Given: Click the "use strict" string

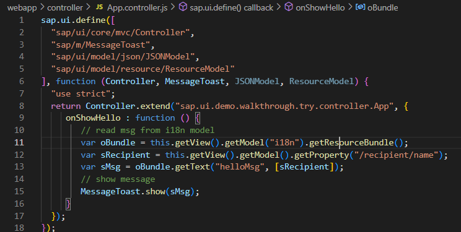Looking at the screenshot, I should tap(81, 93).
